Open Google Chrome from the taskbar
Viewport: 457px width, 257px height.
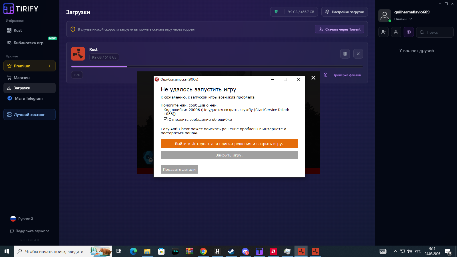click(x=203, y=251)
